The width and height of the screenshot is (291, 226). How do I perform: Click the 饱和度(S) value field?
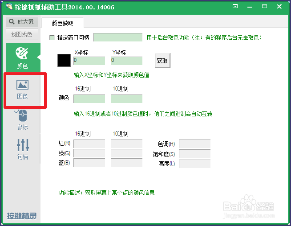tap(195, 154)
